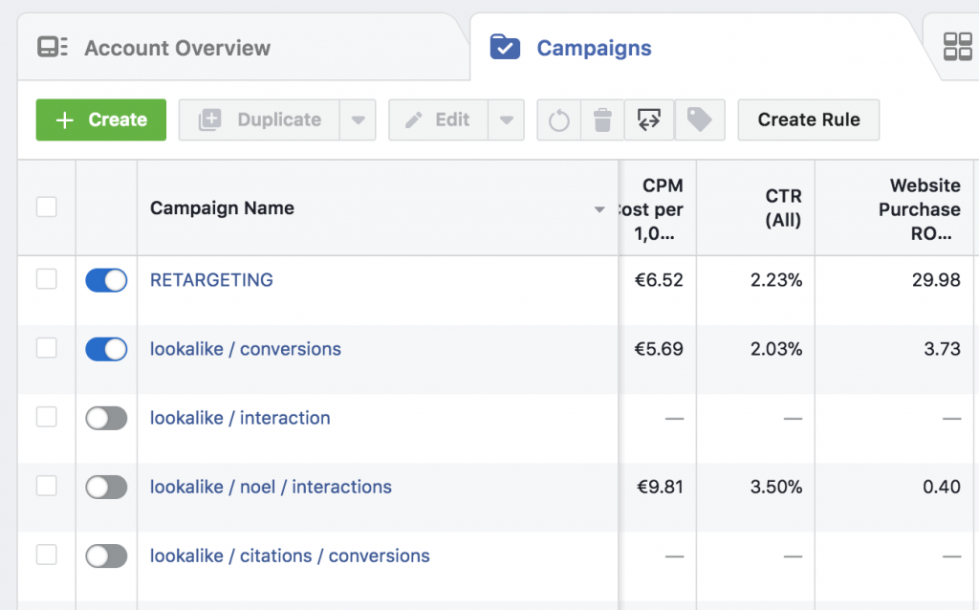Click the trash delete icon

coord(602,120)
